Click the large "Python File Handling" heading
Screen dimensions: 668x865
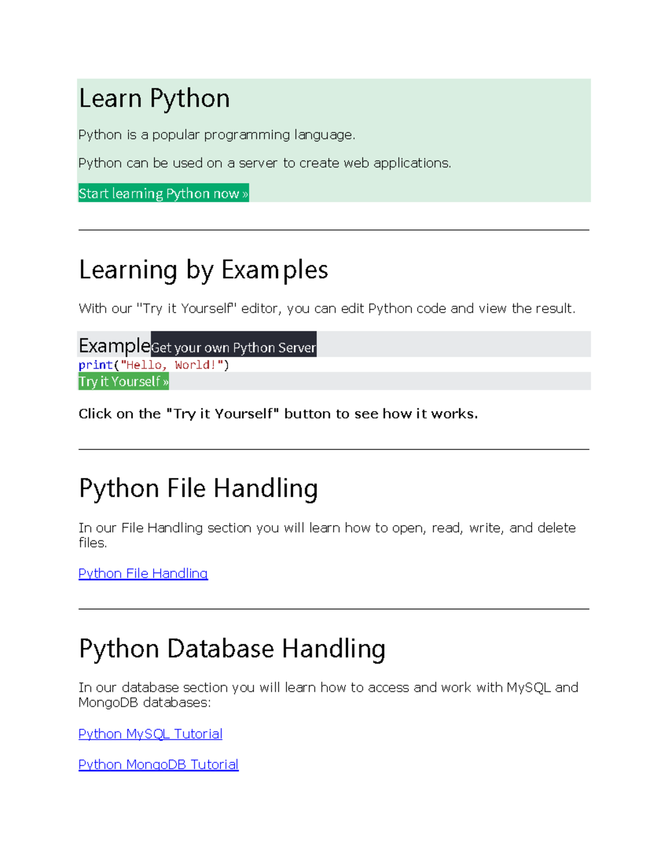[198, 488]
